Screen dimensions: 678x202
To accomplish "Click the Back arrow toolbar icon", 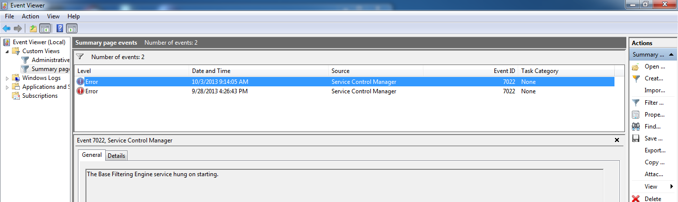I will [x=6, y=28].
